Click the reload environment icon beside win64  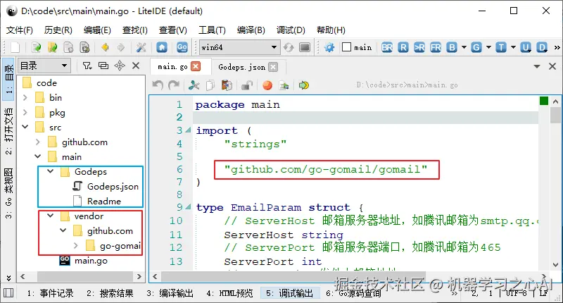289,47
